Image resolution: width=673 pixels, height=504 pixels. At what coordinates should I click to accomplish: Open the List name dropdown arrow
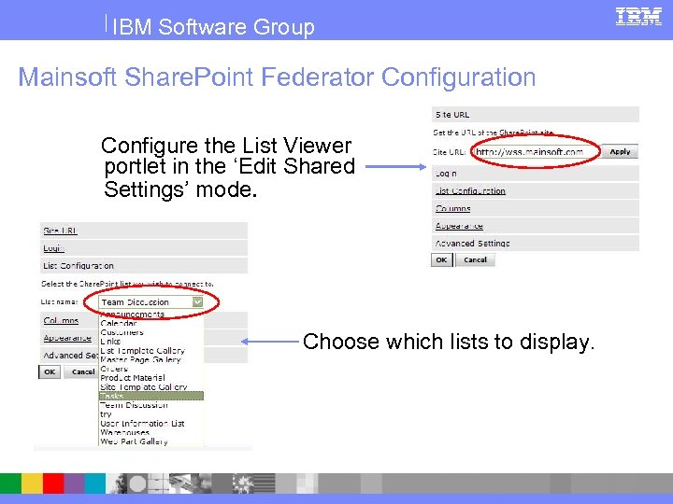click(197, 302)
